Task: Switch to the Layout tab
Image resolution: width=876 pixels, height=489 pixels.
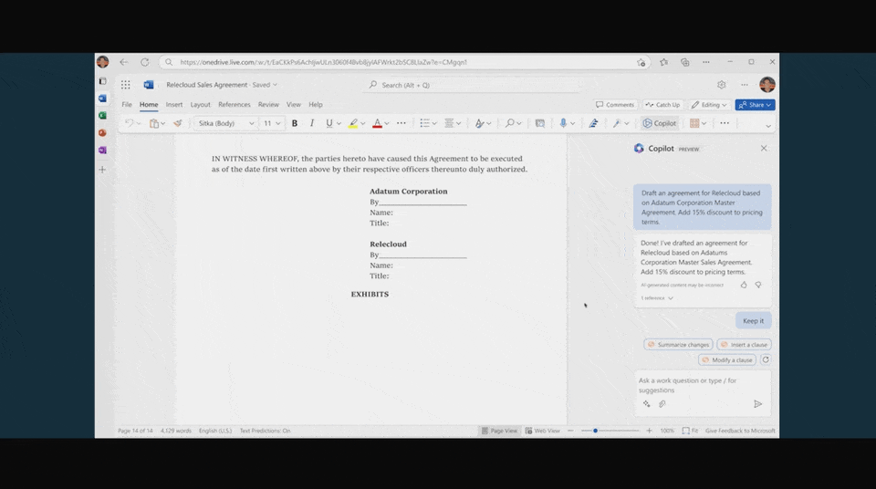Action: [200, 105]
